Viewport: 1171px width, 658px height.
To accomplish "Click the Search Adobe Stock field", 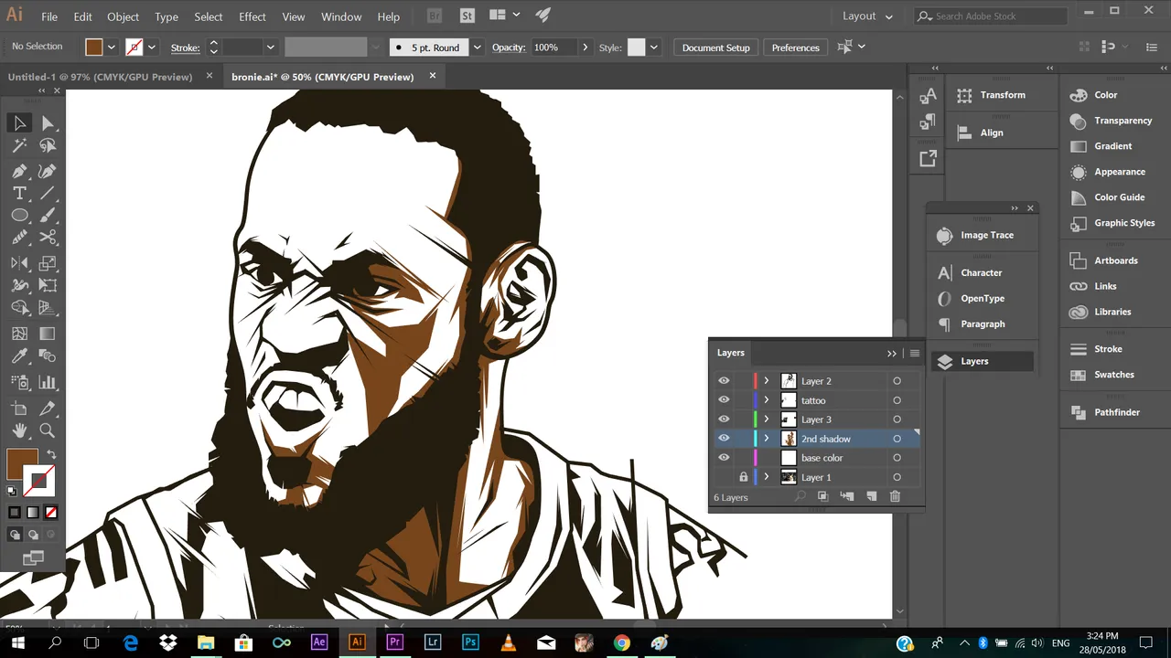I will tap(991, 16).
